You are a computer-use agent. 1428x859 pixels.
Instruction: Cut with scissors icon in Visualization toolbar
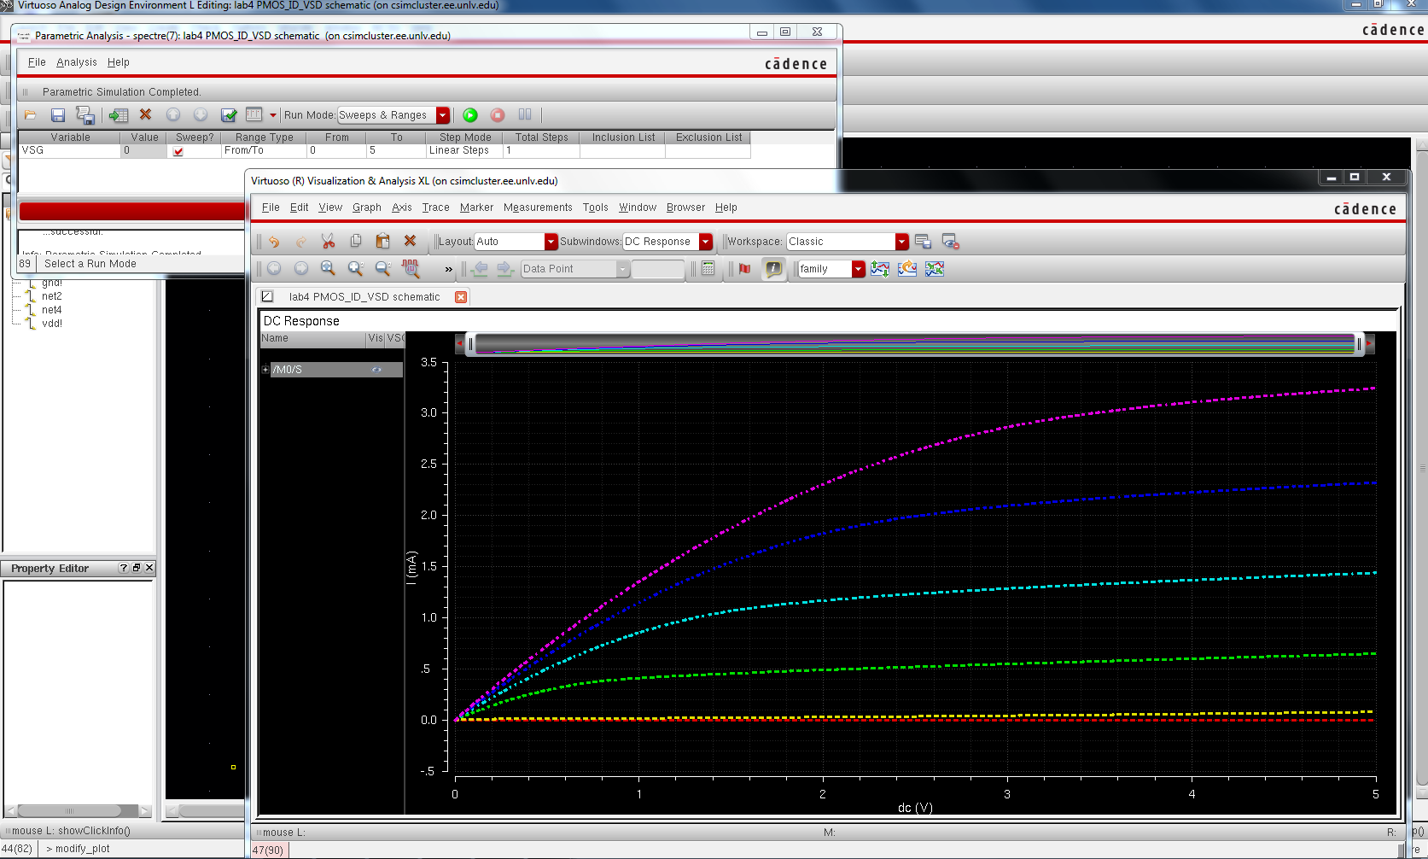coord(329,242)
